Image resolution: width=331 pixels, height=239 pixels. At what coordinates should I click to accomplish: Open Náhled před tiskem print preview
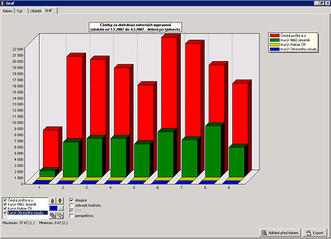point(280,233)
